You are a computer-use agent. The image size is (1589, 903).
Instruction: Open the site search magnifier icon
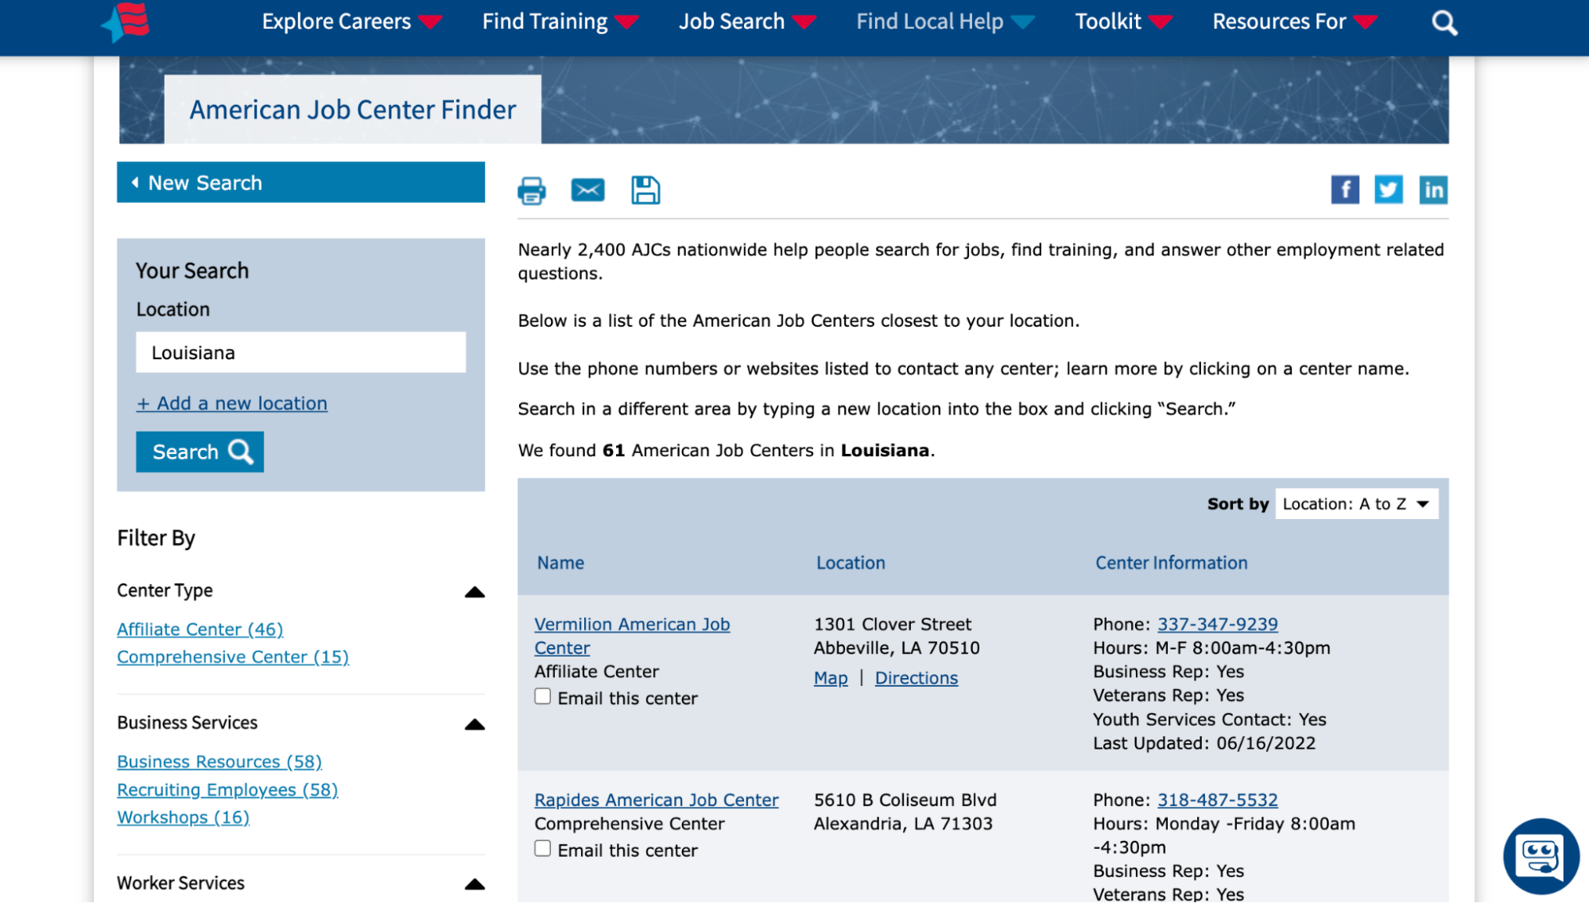(1444, 23)
